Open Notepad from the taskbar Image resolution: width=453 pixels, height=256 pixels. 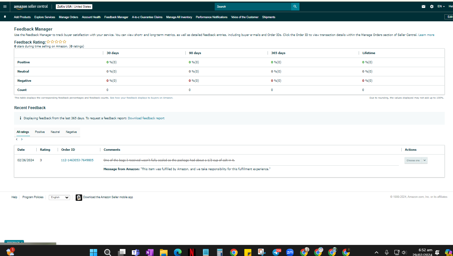click(206, 253)
